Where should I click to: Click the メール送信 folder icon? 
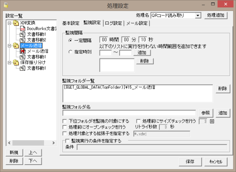(16, 45)
